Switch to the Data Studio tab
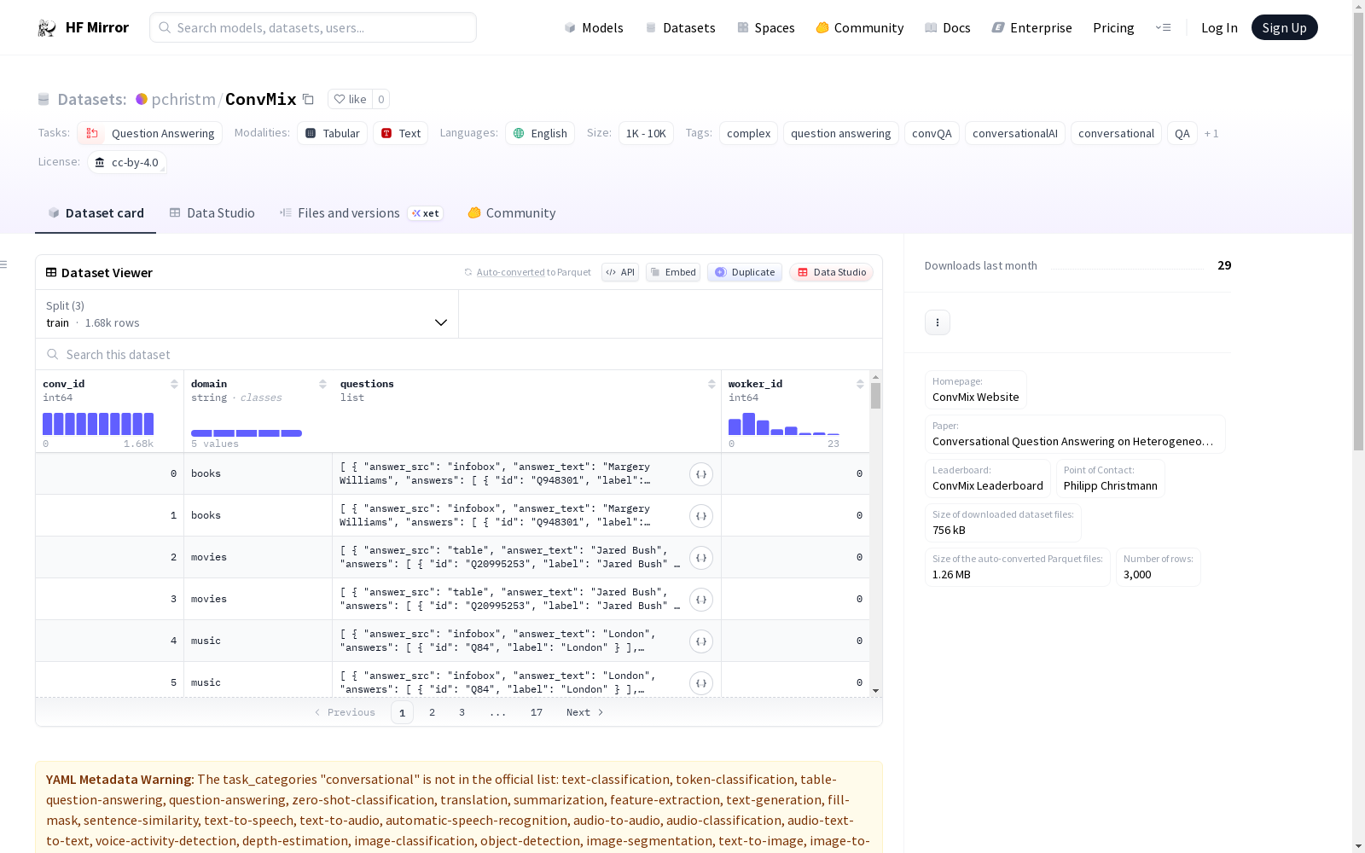 tap(212, 213)
